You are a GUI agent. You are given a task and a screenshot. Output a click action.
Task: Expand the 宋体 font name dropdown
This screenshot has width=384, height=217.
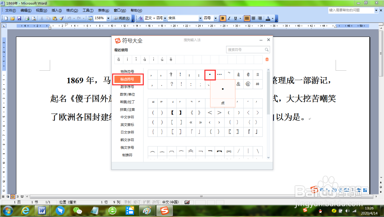200,18
